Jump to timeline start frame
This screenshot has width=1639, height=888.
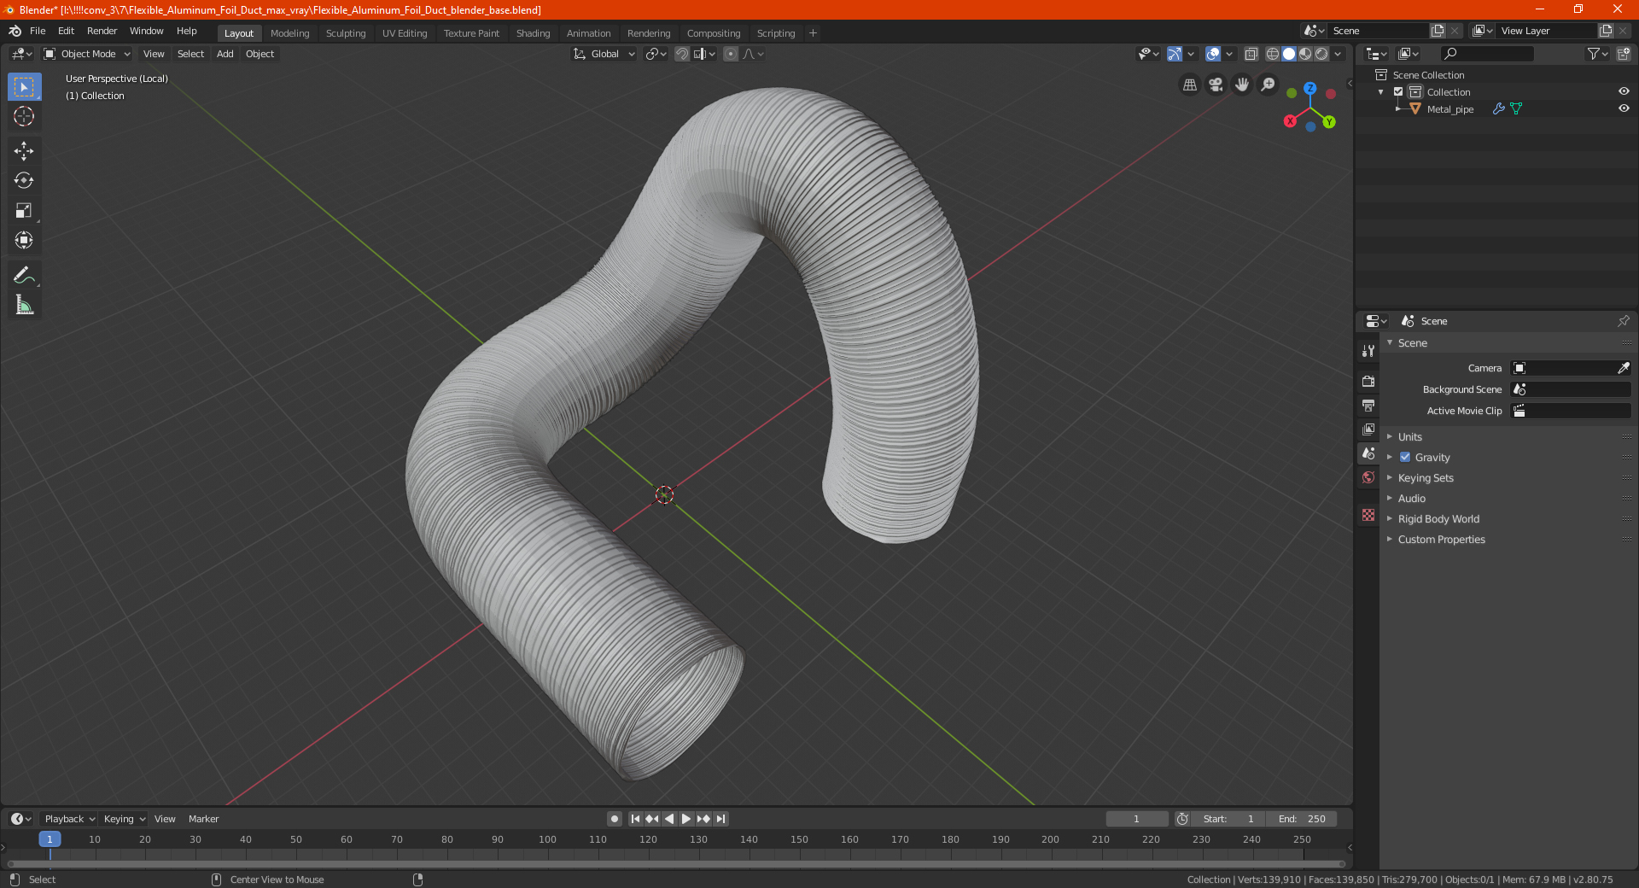635,819
